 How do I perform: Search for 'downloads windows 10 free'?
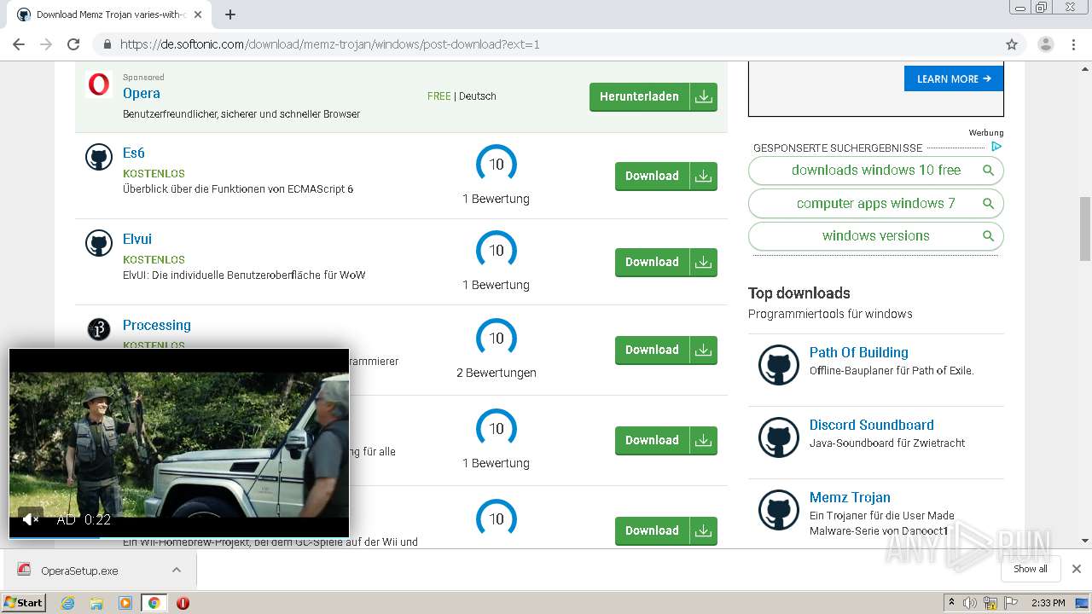coord(876,171)
